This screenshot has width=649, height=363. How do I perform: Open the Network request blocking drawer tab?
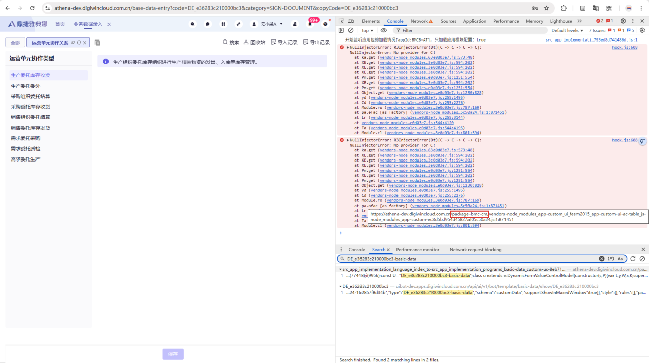coord(476,250)
